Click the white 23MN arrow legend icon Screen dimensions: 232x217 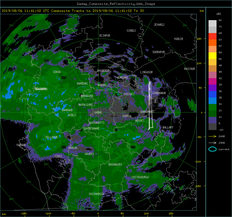pyautogui.click(x=212, y=143)
